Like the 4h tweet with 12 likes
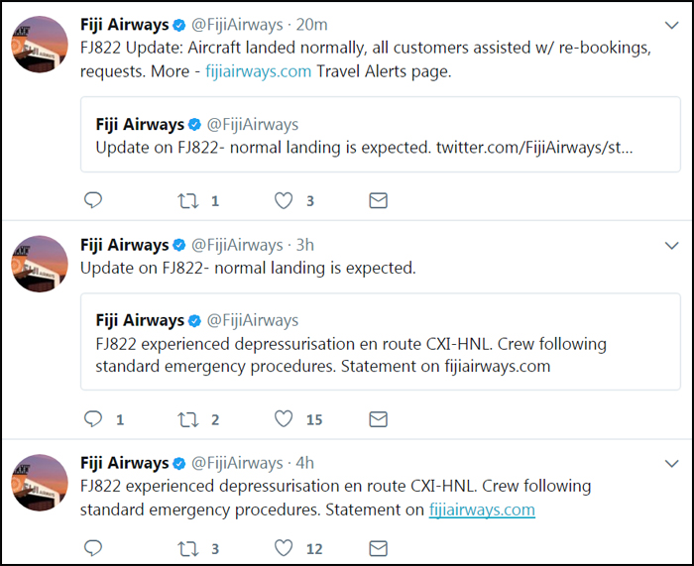 [x=284, y=548]
